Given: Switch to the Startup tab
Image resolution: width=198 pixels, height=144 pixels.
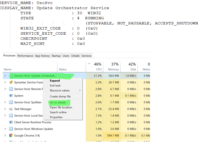Looking at the screenshot, I should [x=56, y=56].
